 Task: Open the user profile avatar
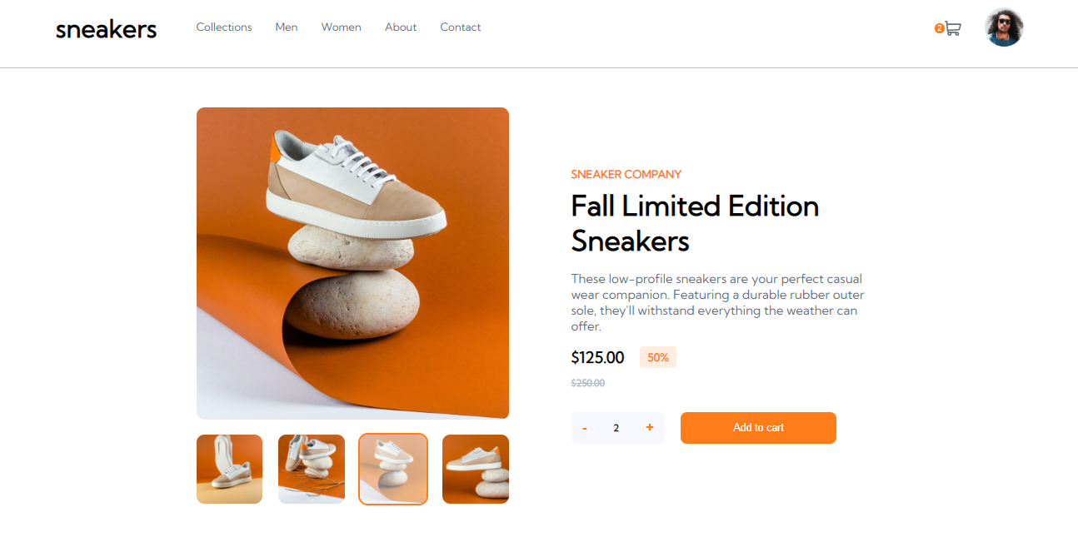click(1004, 27)
